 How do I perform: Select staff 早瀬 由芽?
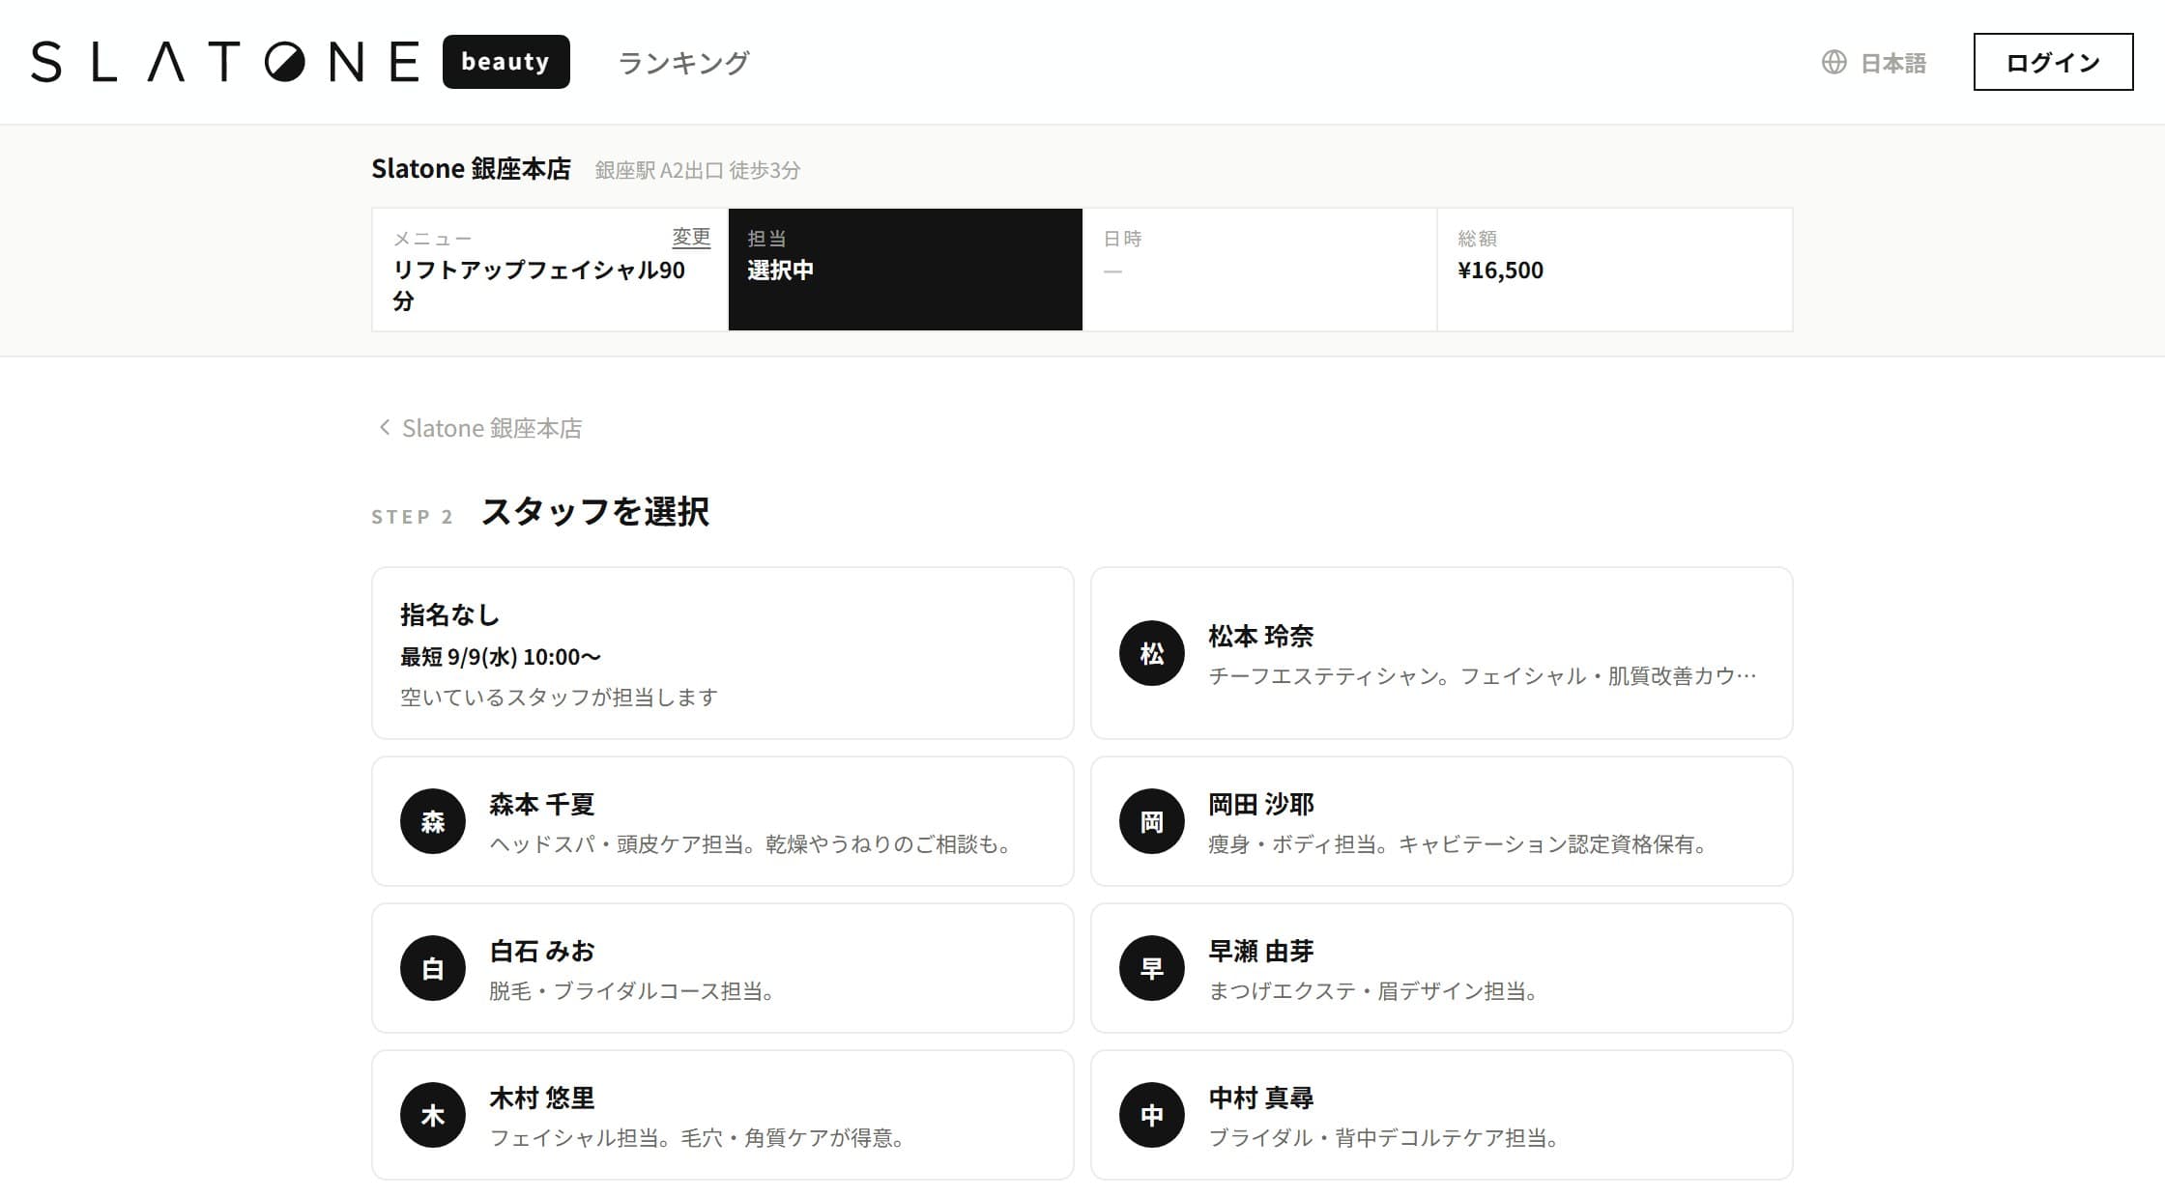1441,968
